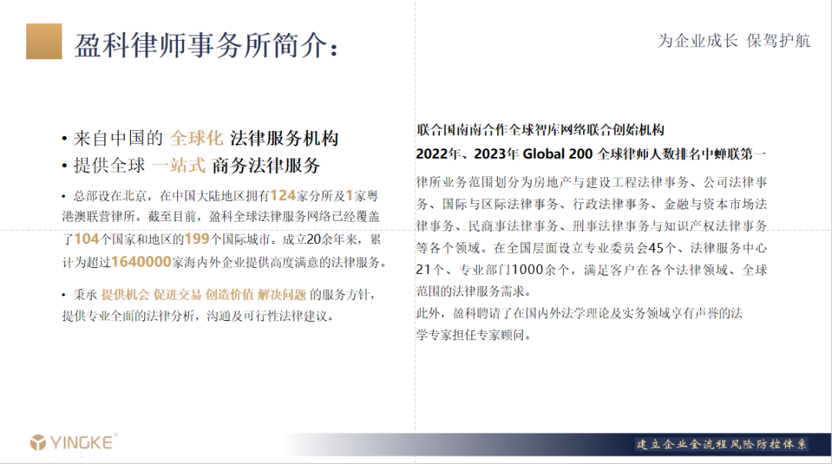Click the text 商务法律服务
Viewport: 832px width, 464px height.
267,165
